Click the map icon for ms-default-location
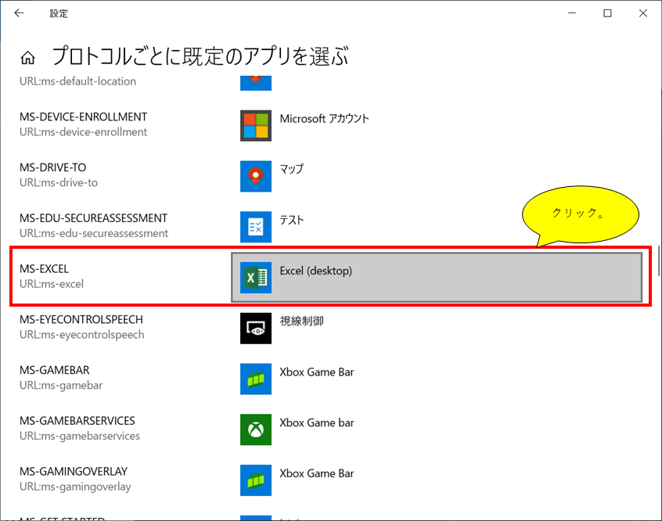 pyautogui.click(x=255, y=83)
